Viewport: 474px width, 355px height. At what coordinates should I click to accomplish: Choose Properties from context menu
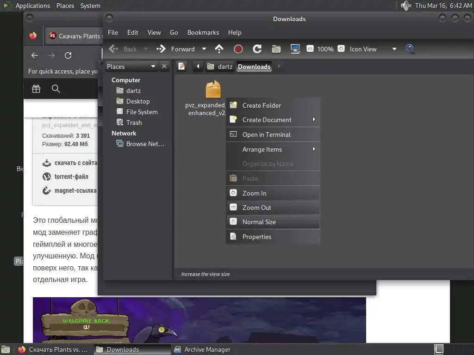[x=273, y=237]
